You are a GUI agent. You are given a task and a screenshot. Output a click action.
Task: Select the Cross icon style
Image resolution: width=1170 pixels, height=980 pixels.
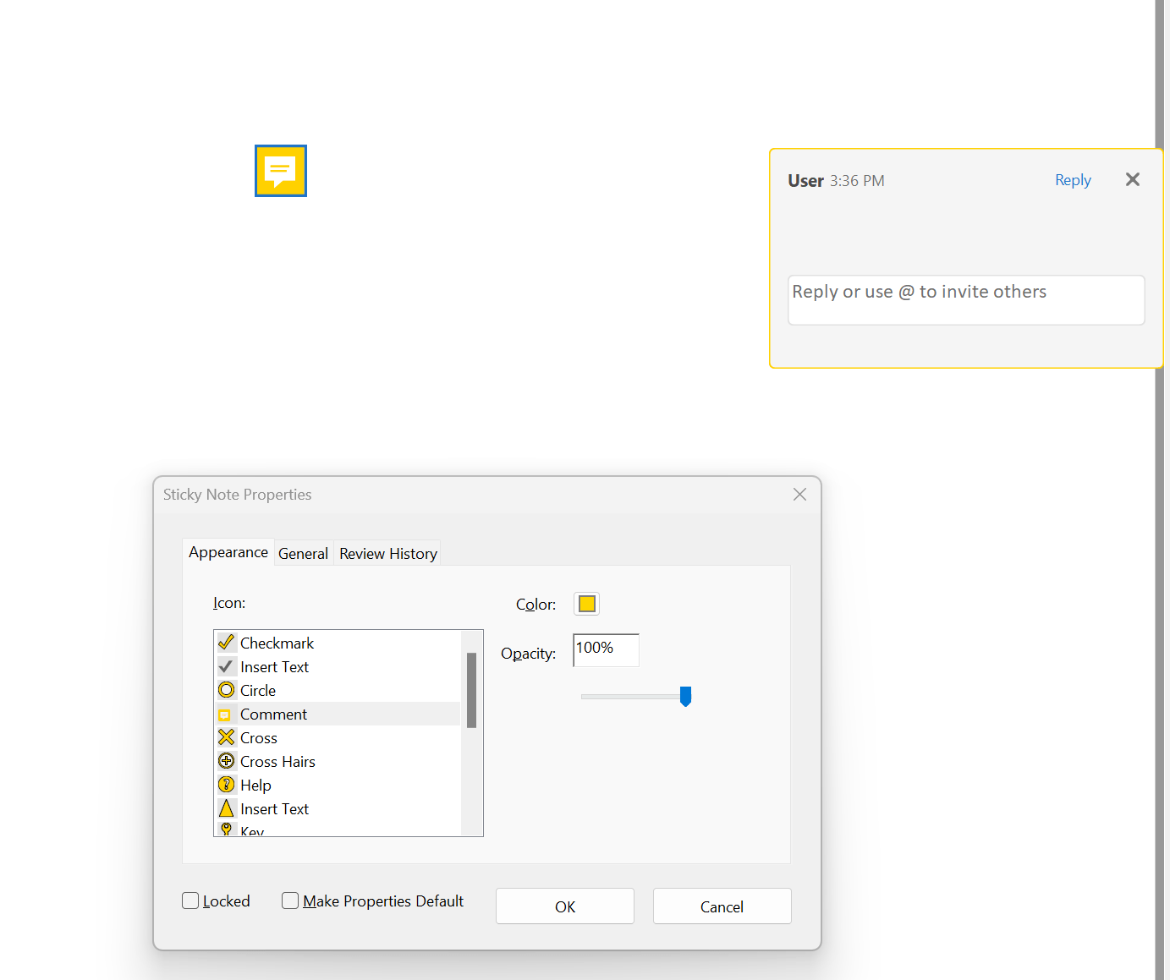pos(258,737)
